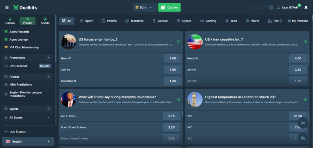The width and height of the screenshot is (313, 148).
Task: Open the $0.00 balance dropdown
Action: coord(145,7)
